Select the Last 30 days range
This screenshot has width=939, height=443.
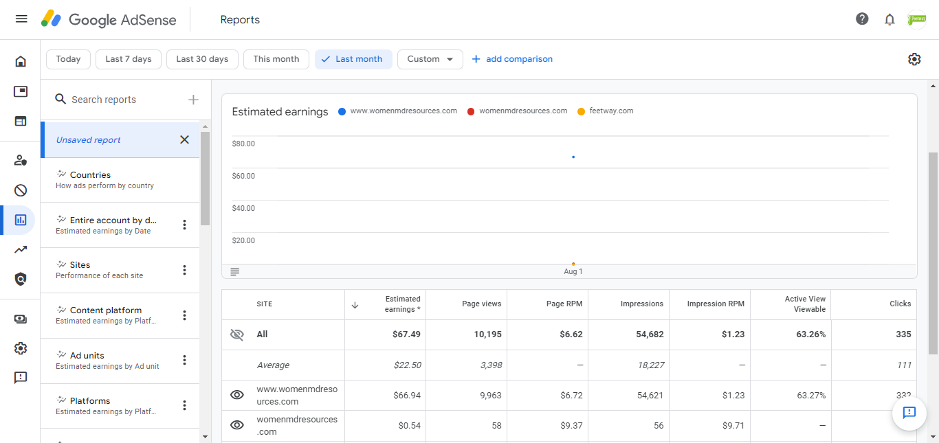tap(202, 59)
